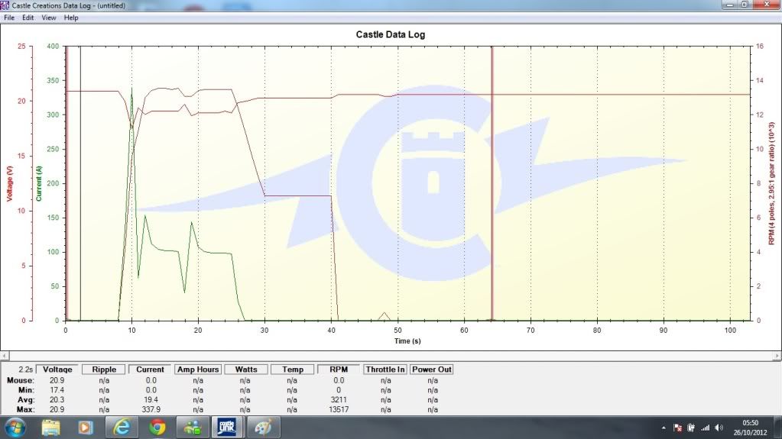
Task: Click the black cursor line near 2 s
Action: coord(80,183)
